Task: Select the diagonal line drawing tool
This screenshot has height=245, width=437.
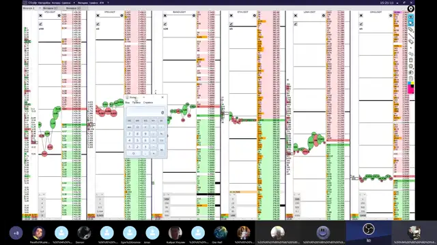Action: tap(411, 36)
